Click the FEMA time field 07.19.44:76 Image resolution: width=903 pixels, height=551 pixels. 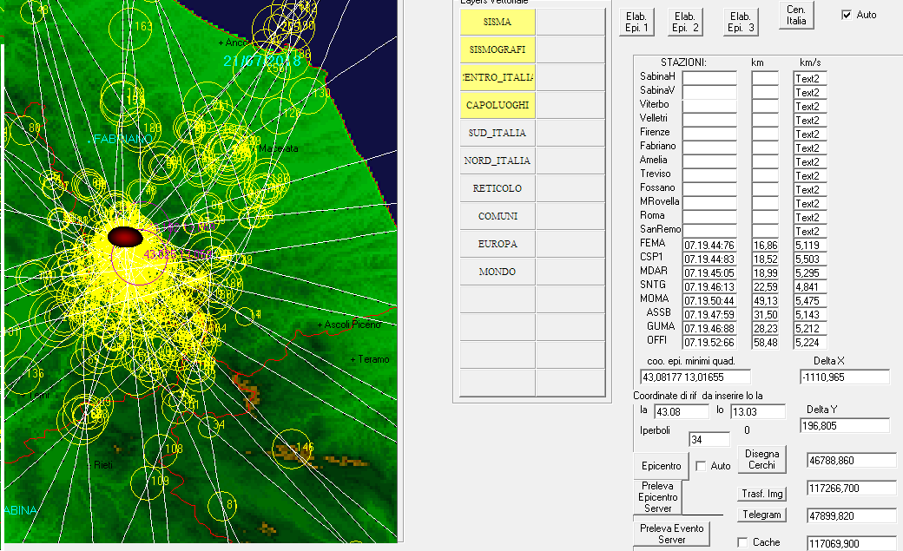(x=709, y=246)
